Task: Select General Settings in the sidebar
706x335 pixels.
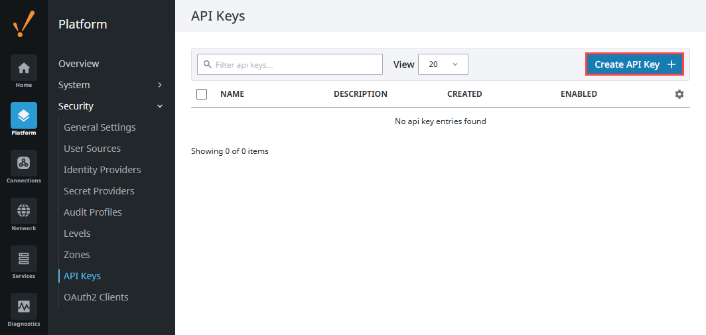Action: click(x=100, y=127)
